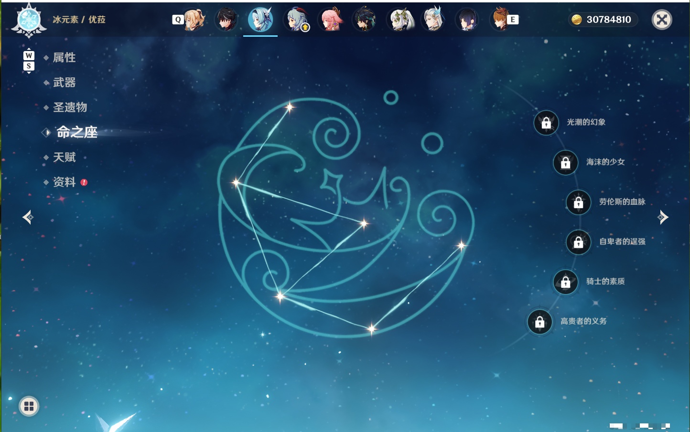
Task: Select the dark-green-haired character portrait
Action: point(365,20)
